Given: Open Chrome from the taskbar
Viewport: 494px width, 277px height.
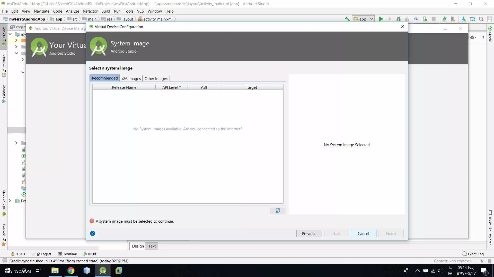Looking at the screenshot, I should pyautogui.click(x=71, y=271).
